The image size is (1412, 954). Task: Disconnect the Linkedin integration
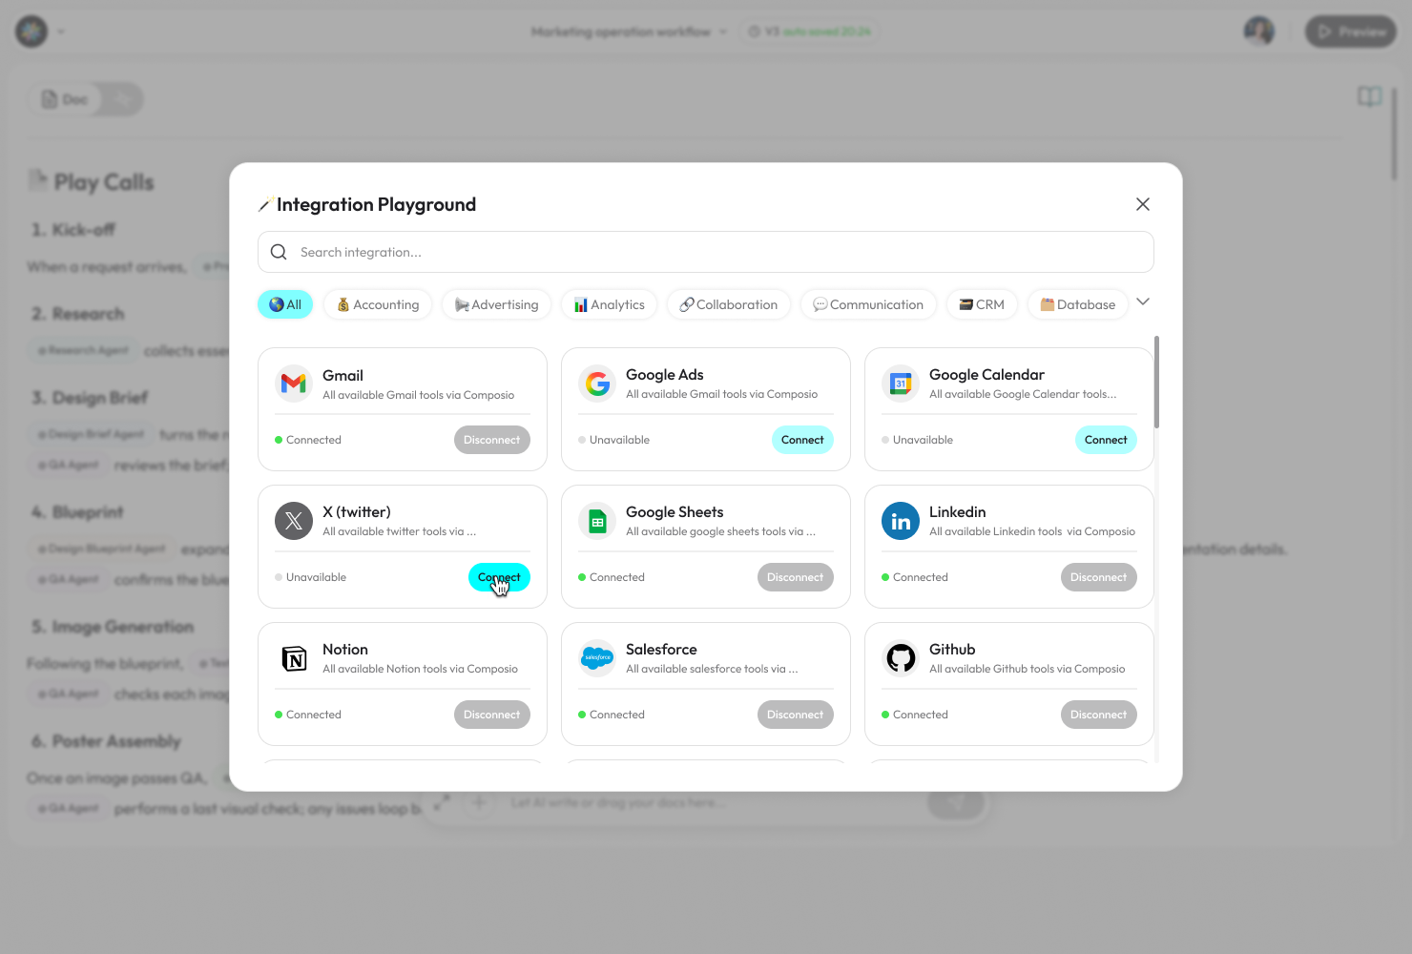pos(1099,577)
